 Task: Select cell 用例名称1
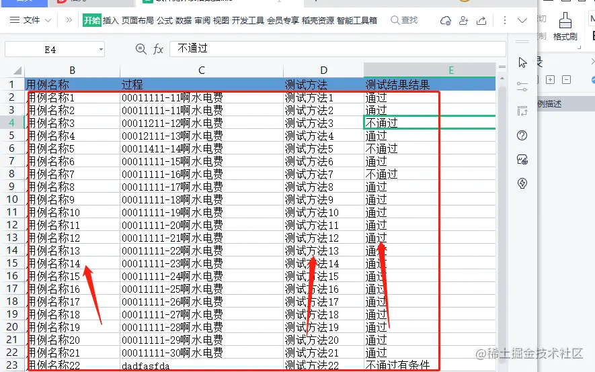[73, 97]
